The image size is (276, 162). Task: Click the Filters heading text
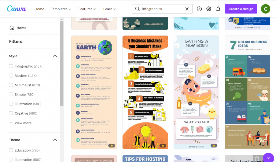[x=16, y=41]
